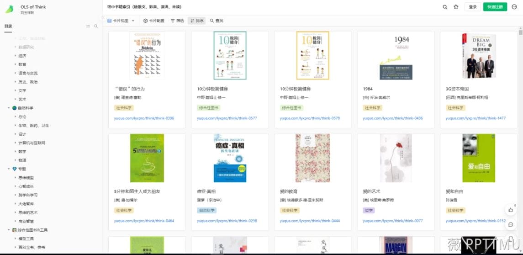Open 跨学科学习 in the directory
The height and width of the screenshot is (255, 523).
pyautogui.click(x=28, y=195)
